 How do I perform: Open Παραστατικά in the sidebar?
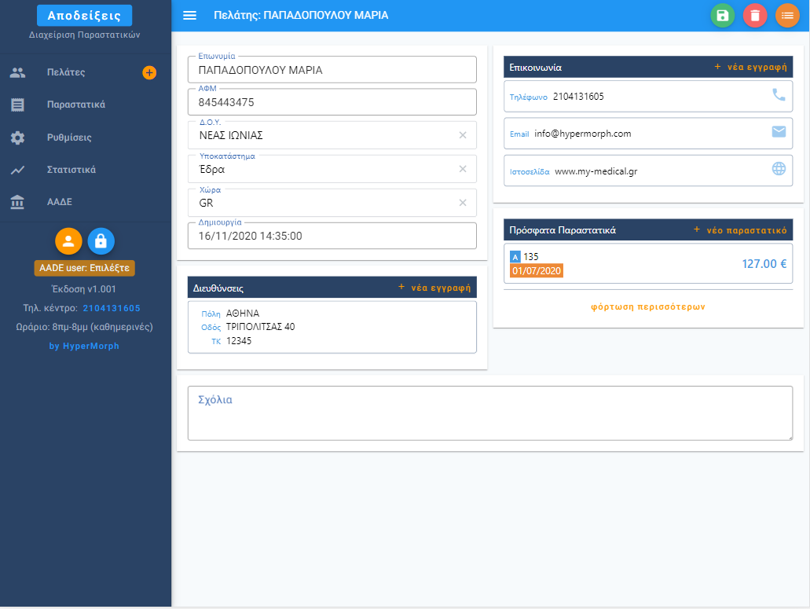click(76, 105)
